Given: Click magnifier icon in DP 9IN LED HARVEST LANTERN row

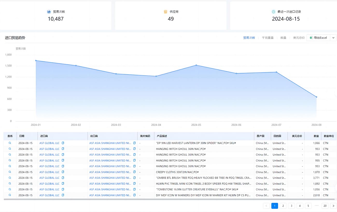Looking at the screenshot, I should [10, 143].
